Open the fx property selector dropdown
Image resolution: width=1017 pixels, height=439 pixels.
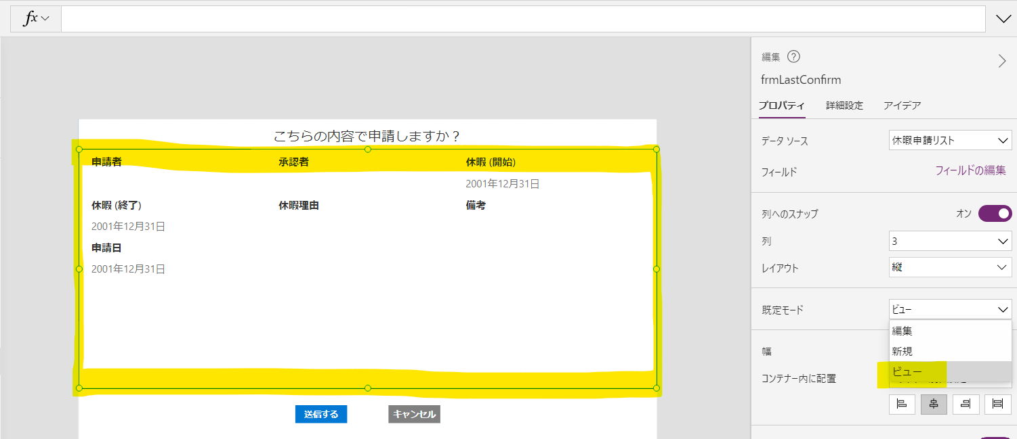click(x=36, y=19)
